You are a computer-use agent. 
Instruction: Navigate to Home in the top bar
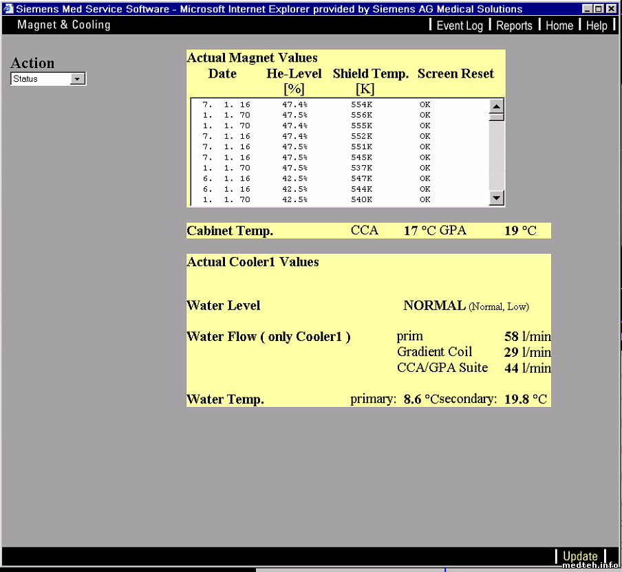point(559,25)
